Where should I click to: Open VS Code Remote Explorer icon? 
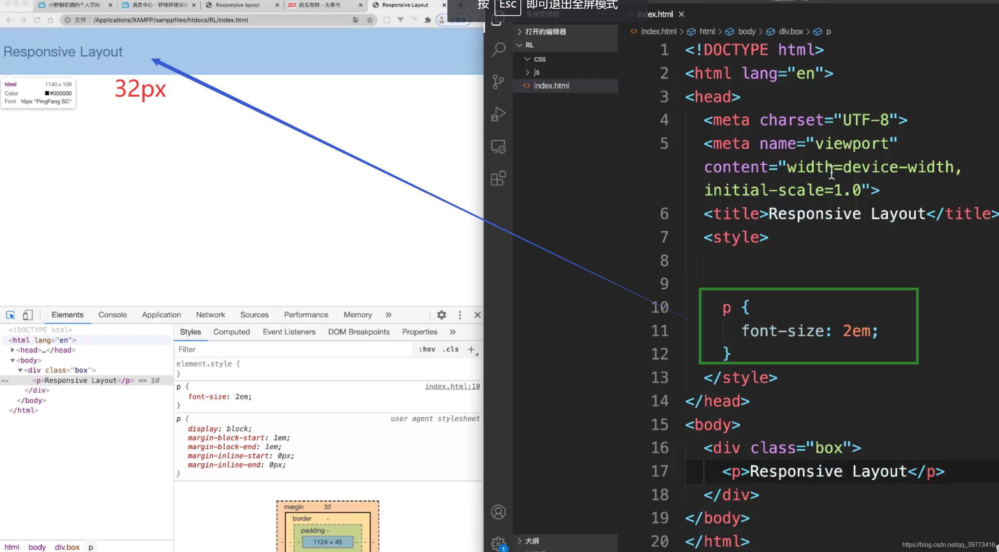tap(498, 146)
